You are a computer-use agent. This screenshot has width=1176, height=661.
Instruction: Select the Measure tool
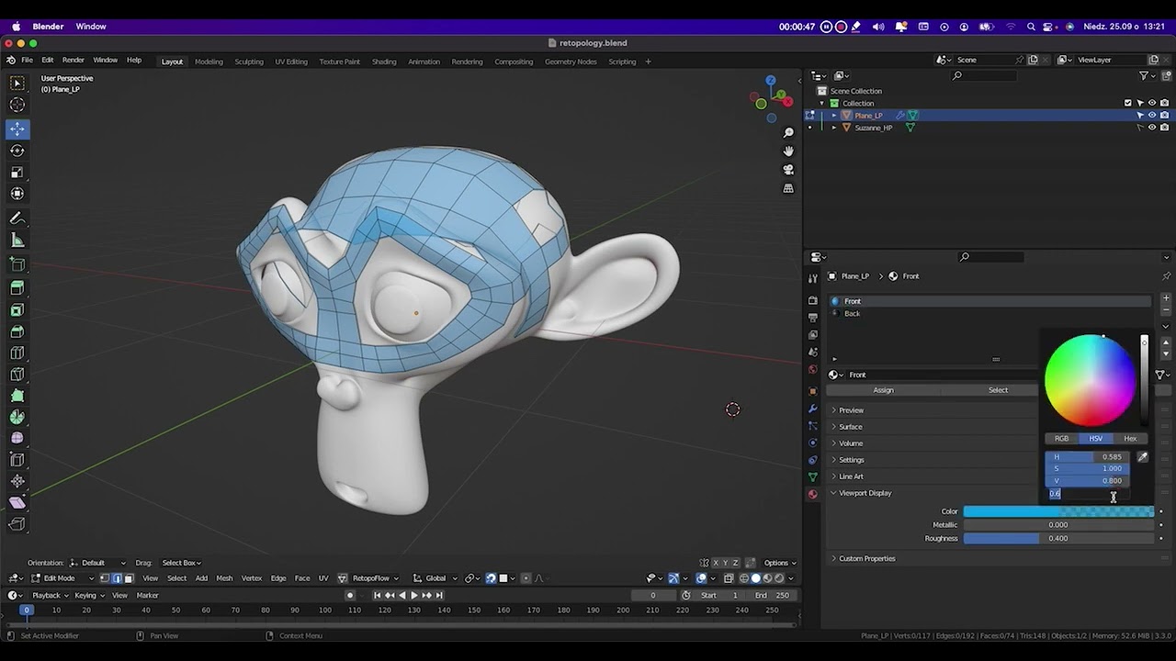click(17, 240)
